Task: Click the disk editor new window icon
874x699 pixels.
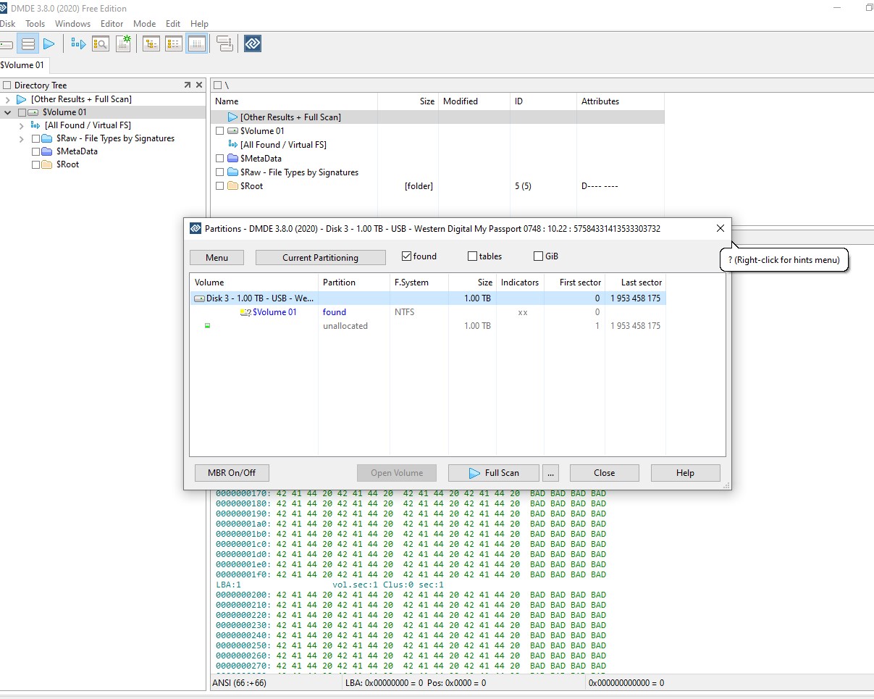Action: tap(123, 43)
